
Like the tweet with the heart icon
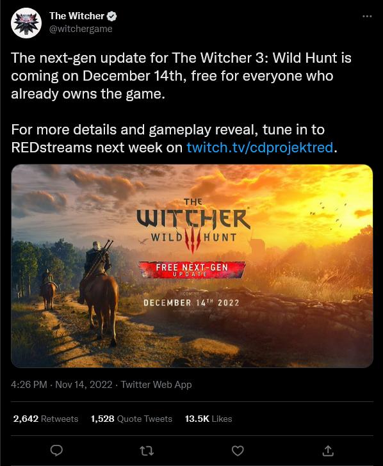coord(238,451)
